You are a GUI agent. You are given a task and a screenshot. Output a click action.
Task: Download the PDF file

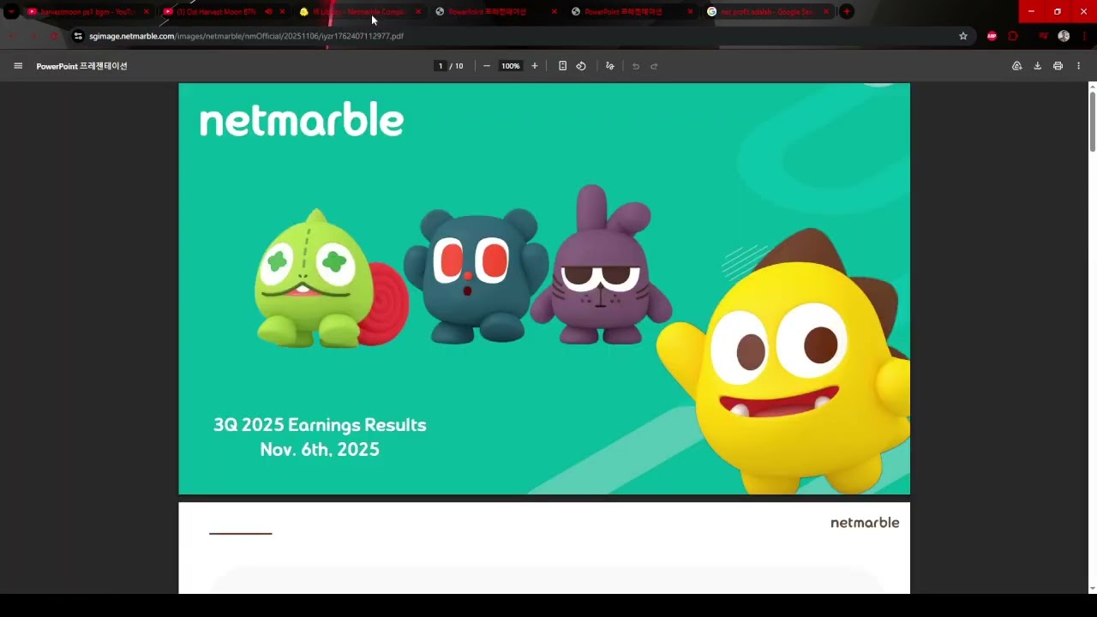click(1038, 66)
